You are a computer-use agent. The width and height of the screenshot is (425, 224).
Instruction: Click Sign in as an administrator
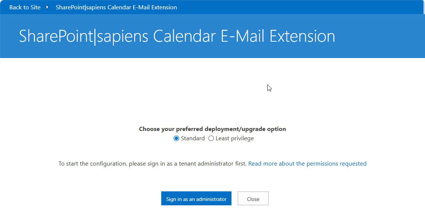[x=196, y=199]
